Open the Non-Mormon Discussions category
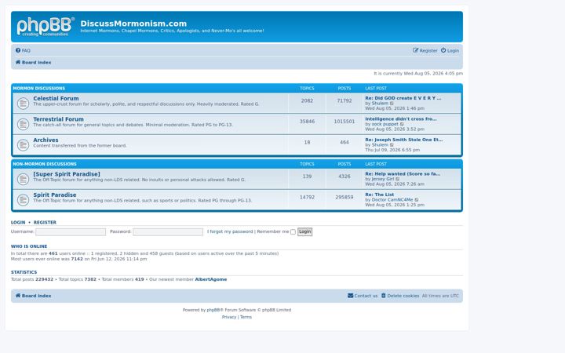The width and height of the screenshot is (565, 353). point(45,164)
